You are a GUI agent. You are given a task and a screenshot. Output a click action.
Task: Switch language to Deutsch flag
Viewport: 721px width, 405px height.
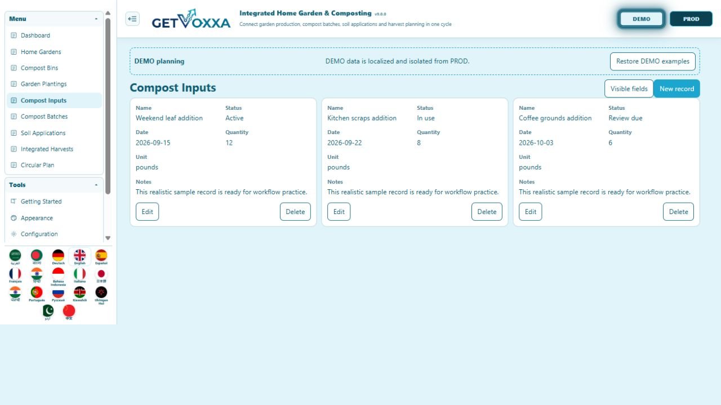coord(58,257)
